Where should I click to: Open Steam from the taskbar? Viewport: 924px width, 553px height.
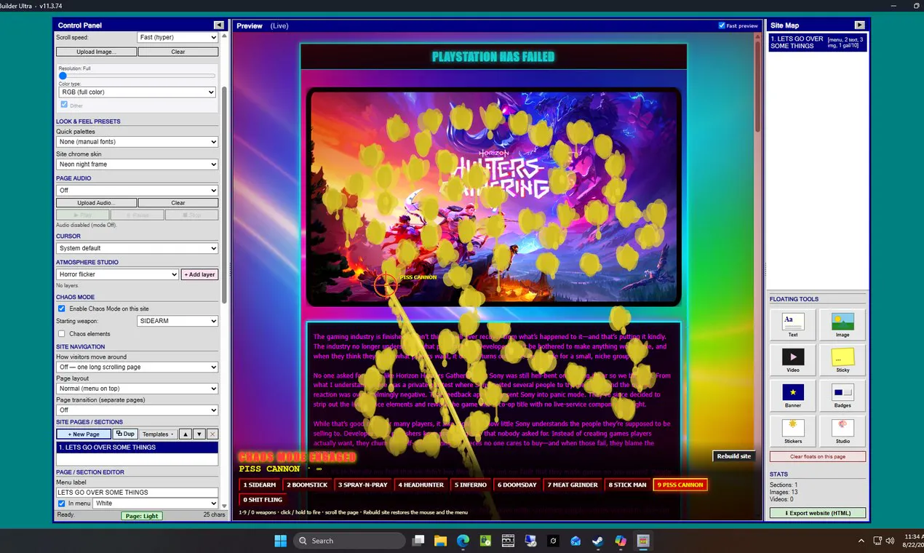coord(597,541)
